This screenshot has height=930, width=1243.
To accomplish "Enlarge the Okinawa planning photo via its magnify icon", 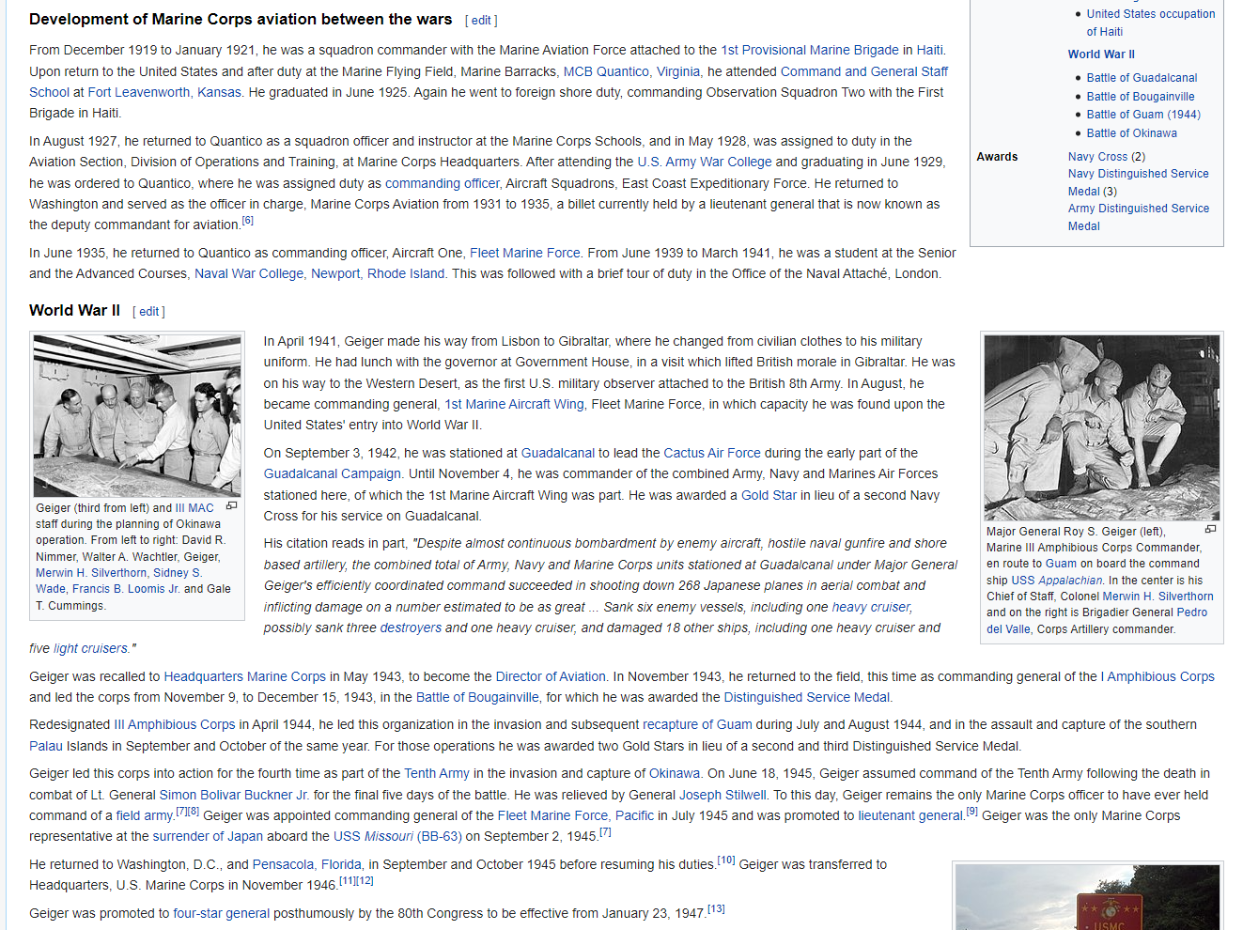I will pyautogui.click(x=231, y=506).
